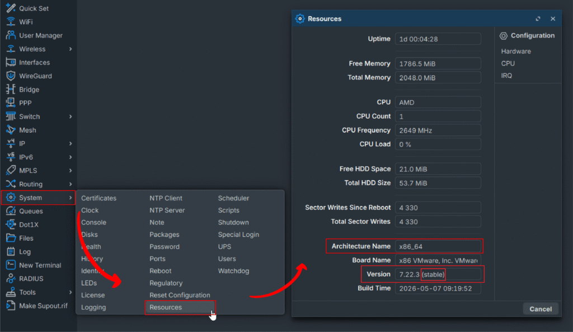
Task: Click the User Manager people icon
Action: click(x=11, y=35)
